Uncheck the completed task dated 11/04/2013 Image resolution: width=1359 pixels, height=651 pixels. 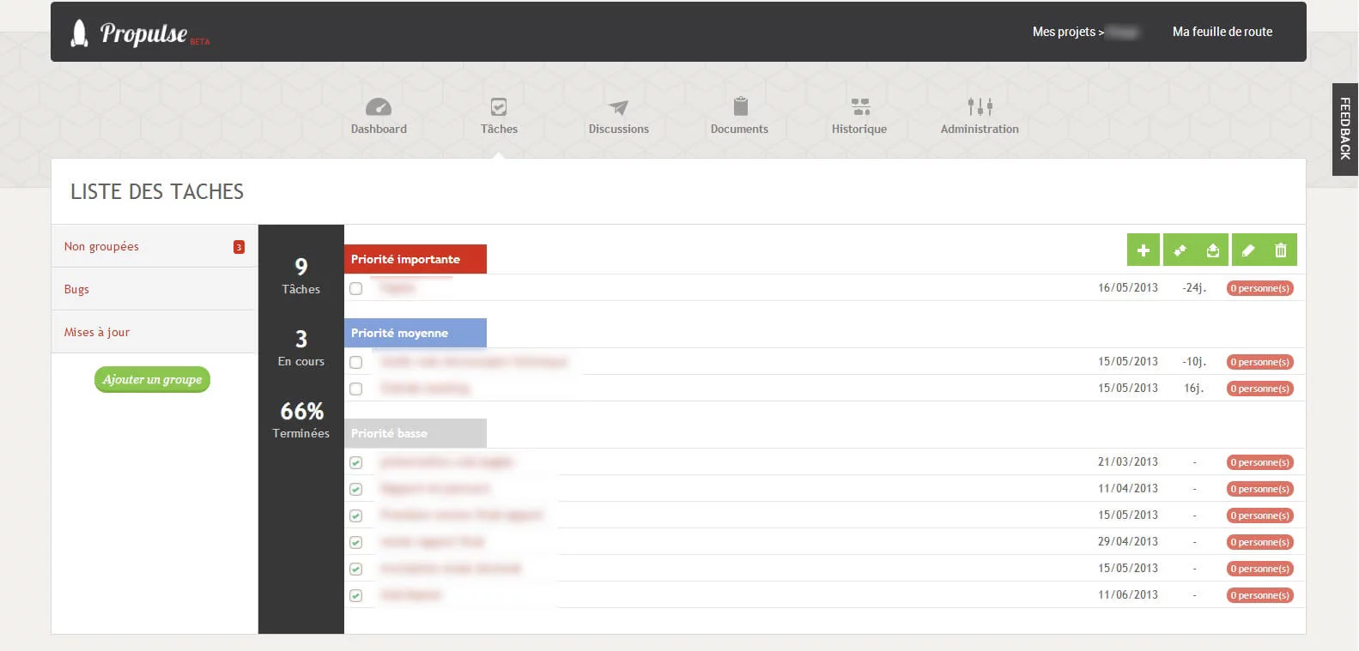pyautogui.click(x=356, y=490)
